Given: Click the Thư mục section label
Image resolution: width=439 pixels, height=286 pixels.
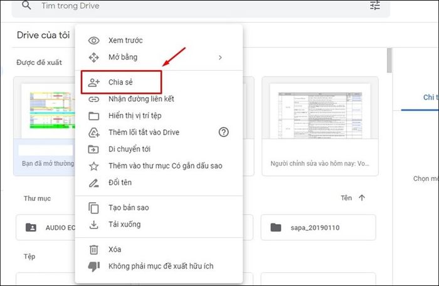Looking at the screenshot, I should pyautogui.click(x=37, y=198).
